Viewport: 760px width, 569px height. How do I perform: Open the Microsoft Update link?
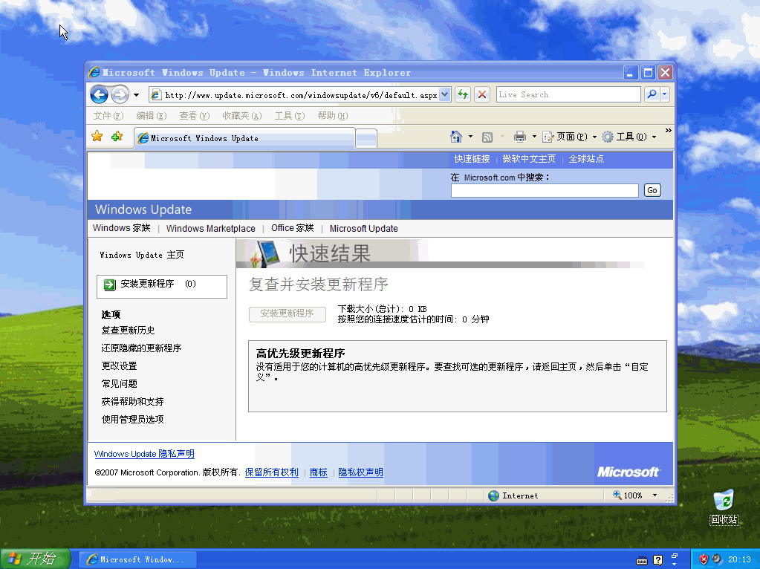[363, 228]
